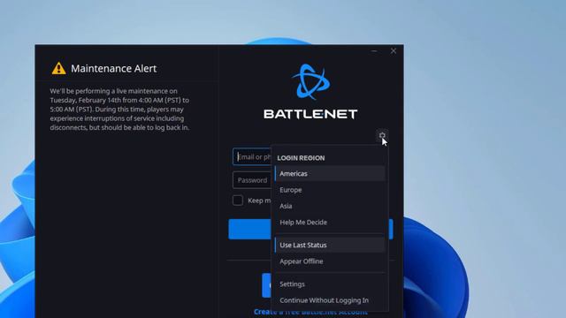The image size is (566, 318).
Task: Tick the Keep me logged in checkbox
Action: pos(238,201)
